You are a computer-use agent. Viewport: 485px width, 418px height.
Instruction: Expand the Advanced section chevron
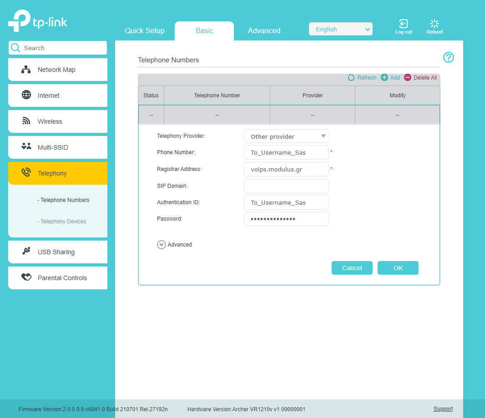click(x=161, y=245)
